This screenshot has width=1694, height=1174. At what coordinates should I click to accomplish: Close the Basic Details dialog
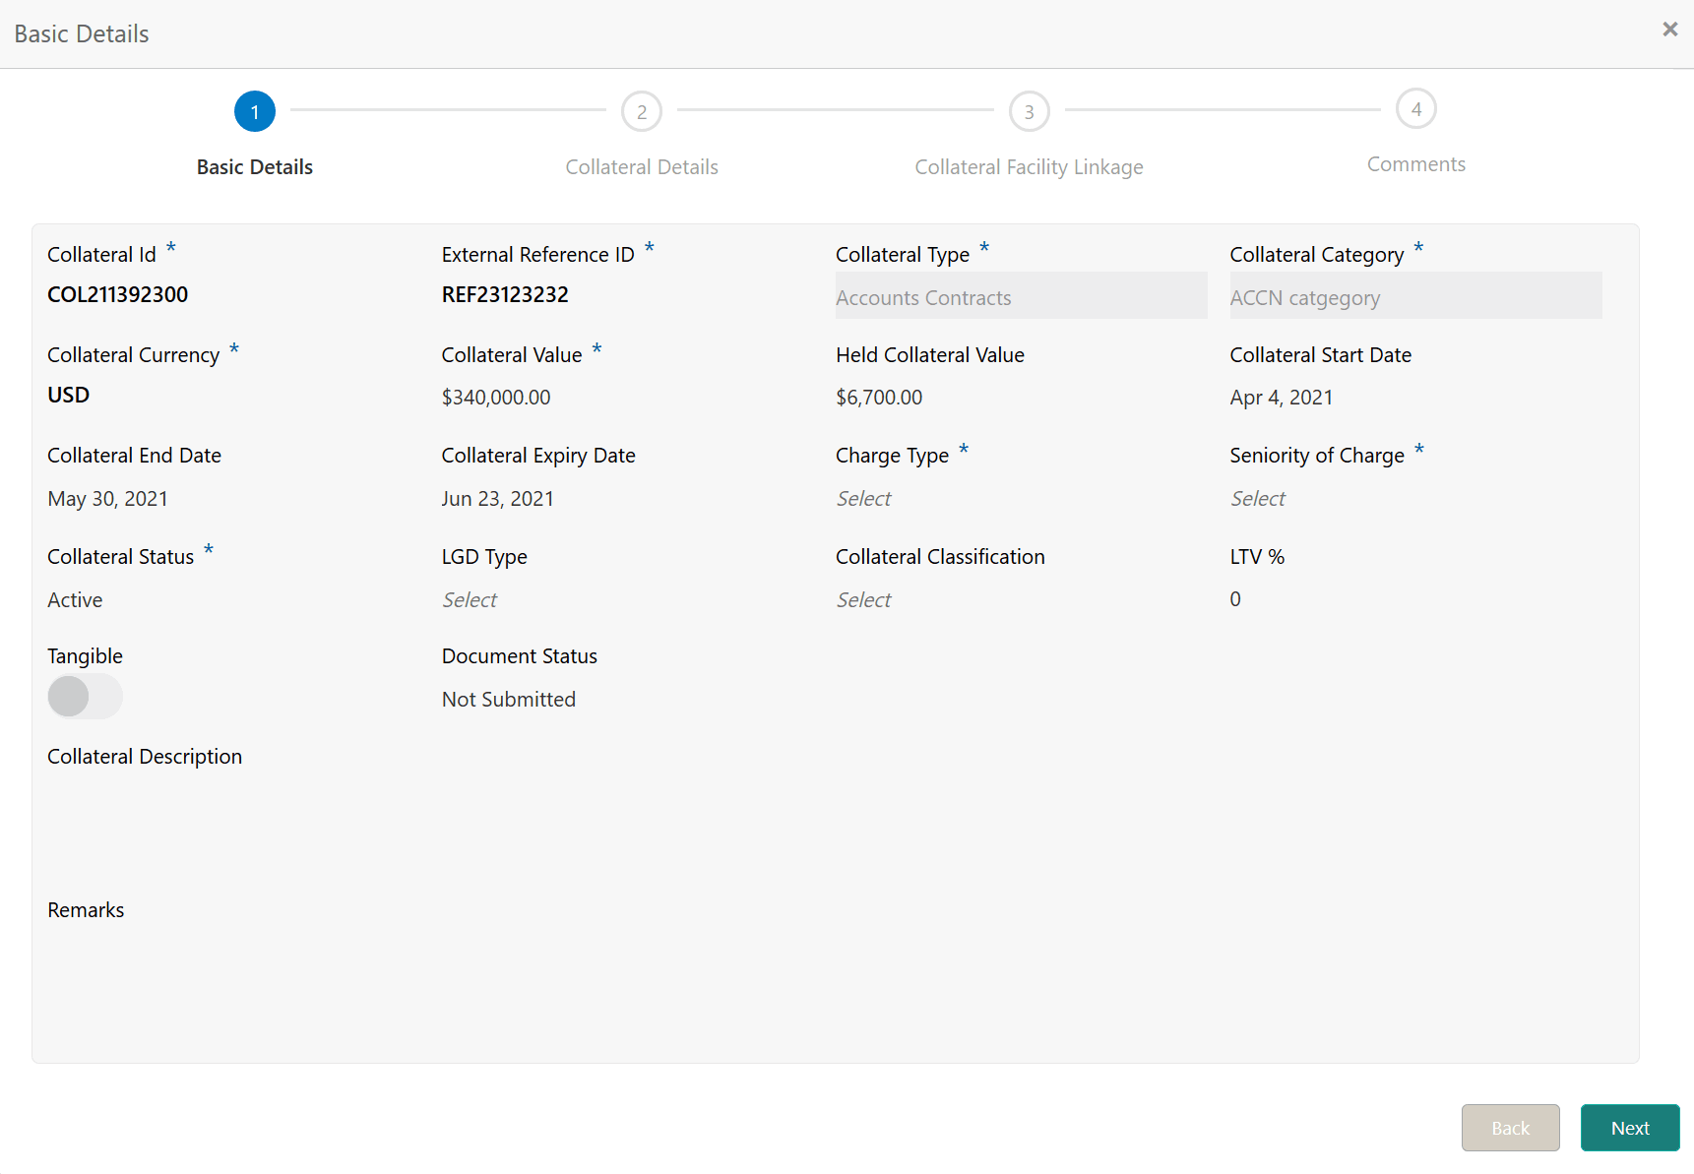click(1669, 30)
